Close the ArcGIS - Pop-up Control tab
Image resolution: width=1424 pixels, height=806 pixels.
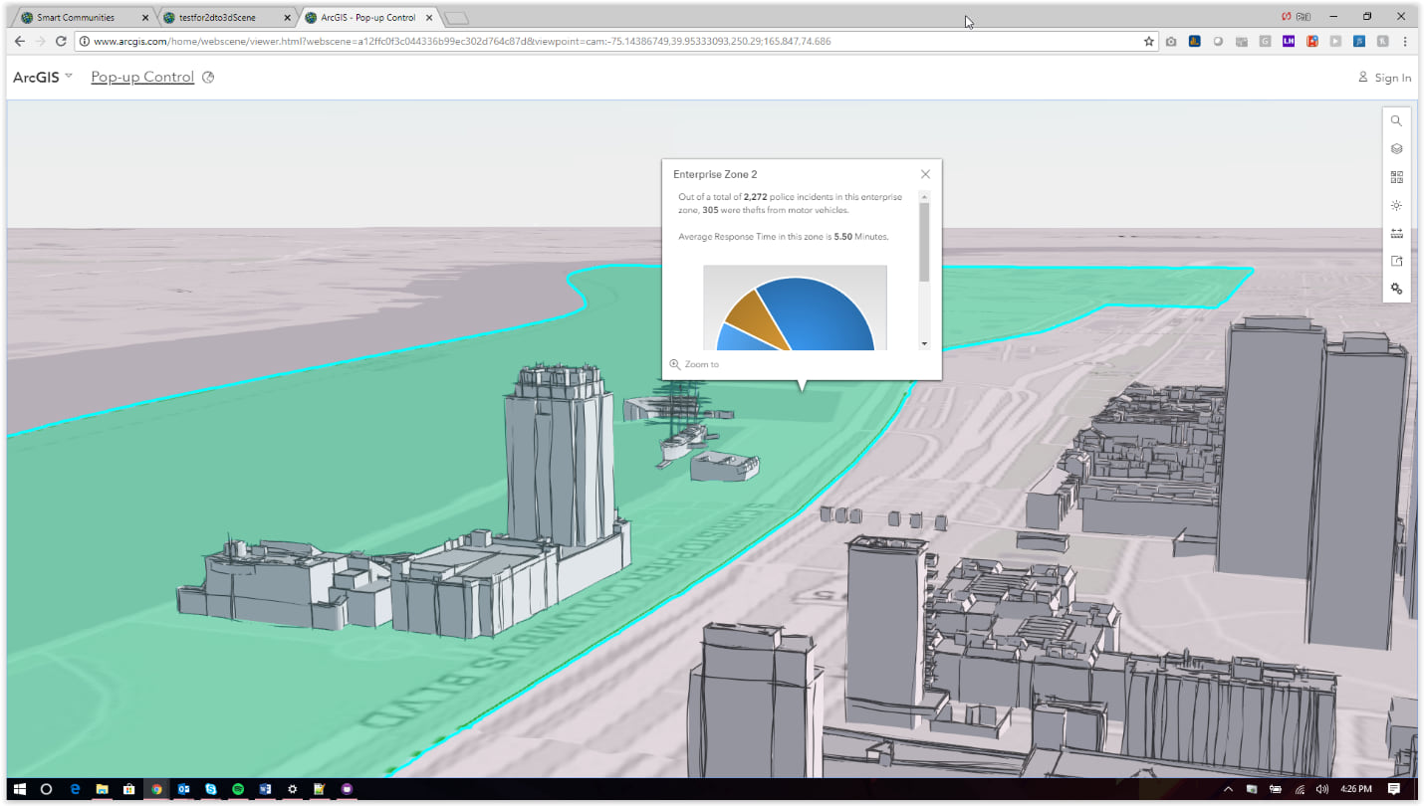(x=429, y=18)
